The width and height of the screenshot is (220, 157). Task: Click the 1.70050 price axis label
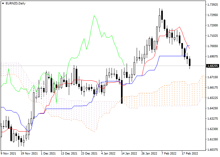click(x=211, y=46)
